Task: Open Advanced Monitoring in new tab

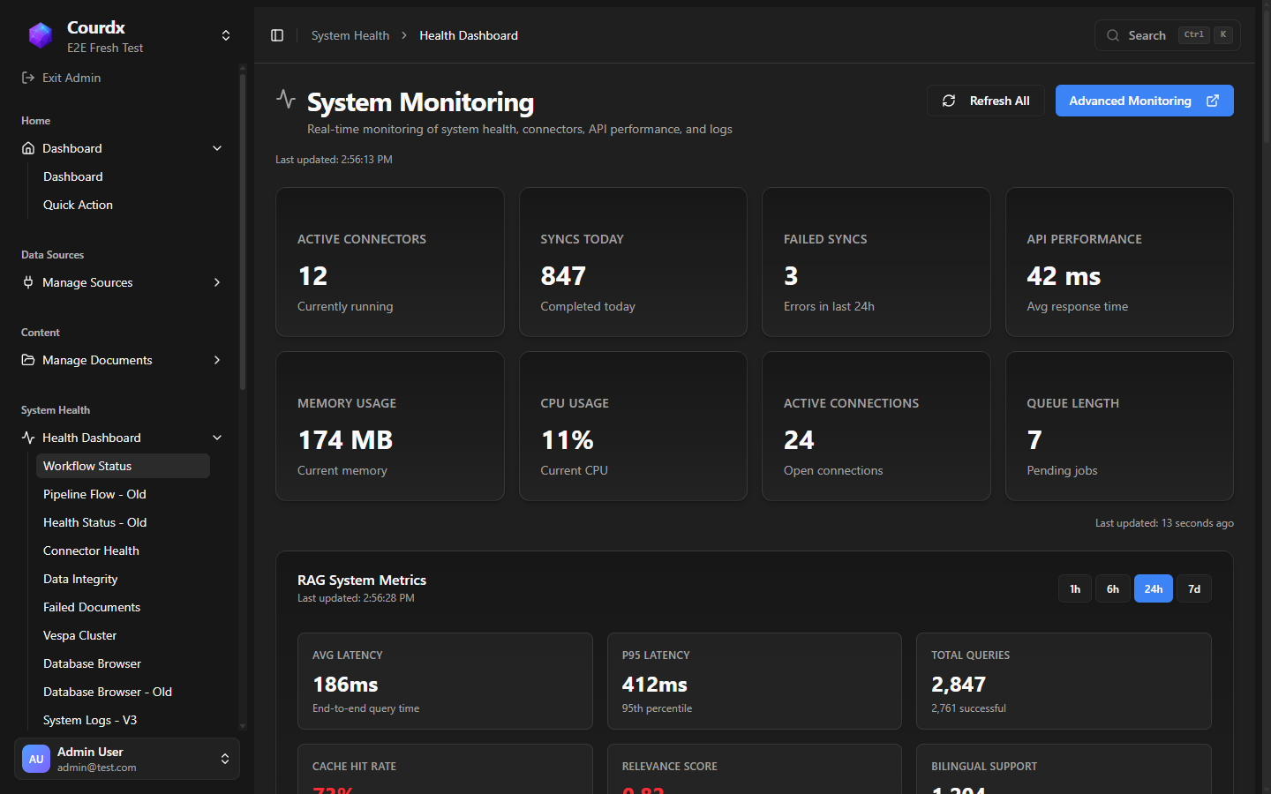Action: 1144,101
